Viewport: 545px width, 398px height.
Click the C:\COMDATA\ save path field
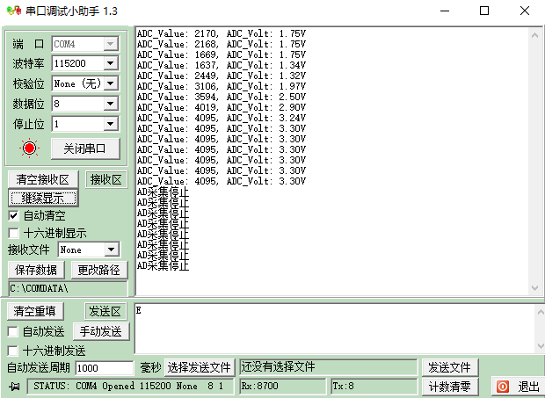68,288
